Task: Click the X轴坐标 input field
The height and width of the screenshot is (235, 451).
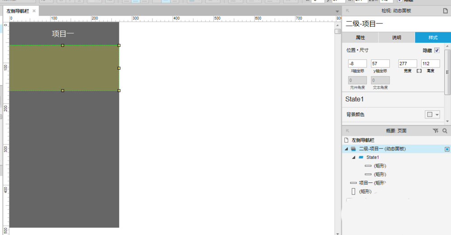Action: (x=357, y=63)
